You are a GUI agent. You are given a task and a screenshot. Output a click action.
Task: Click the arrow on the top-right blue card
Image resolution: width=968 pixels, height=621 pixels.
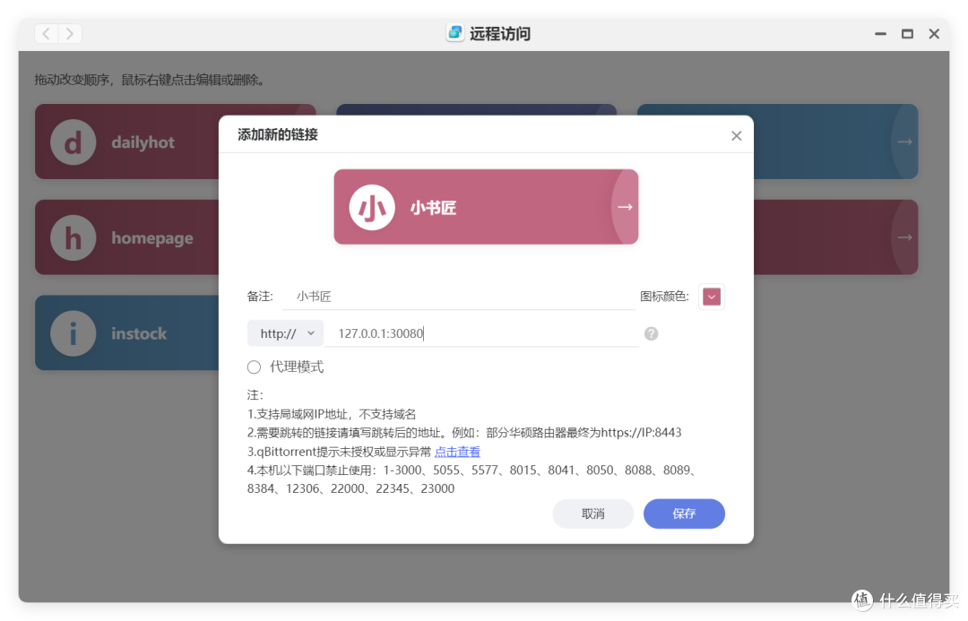click(904, 142)
